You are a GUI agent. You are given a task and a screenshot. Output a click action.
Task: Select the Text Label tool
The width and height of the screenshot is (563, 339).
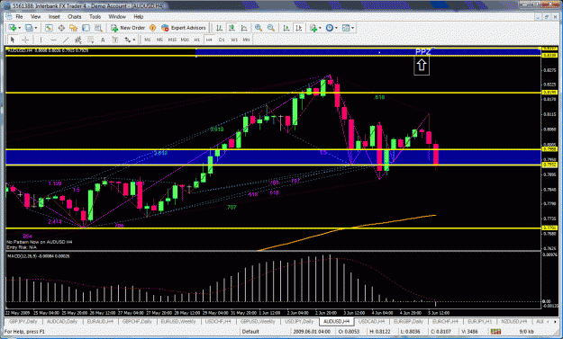point(115,40)
